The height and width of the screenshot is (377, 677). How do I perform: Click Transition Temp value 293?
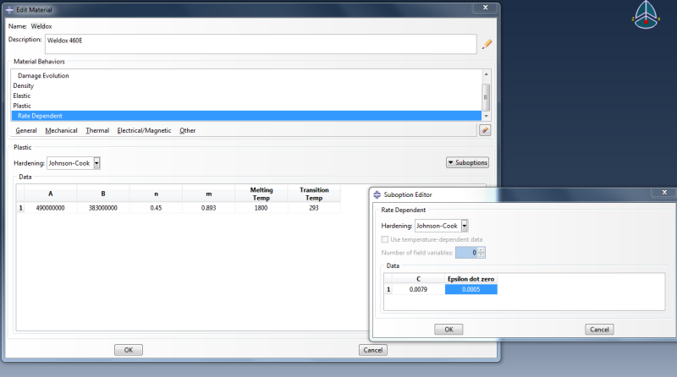click(x=314, y=208)
